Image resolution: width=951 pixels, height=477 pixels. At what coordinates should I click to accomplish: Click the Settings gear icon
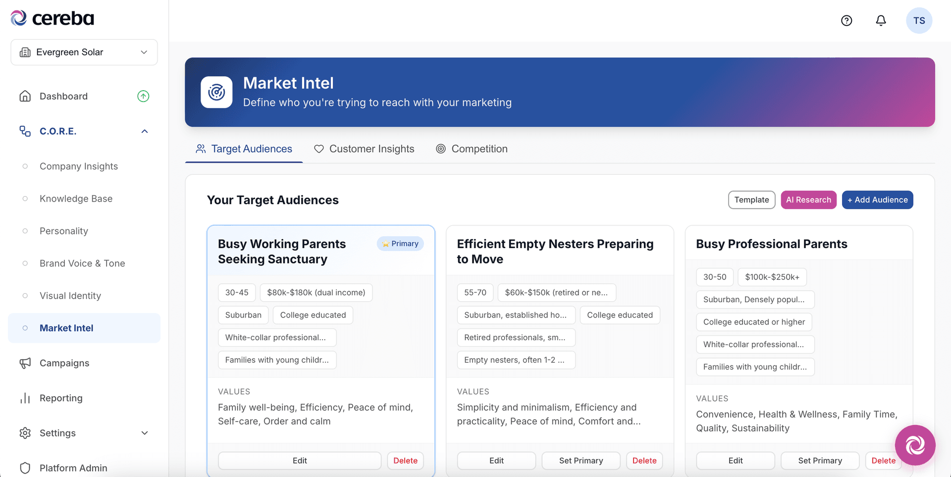(25, 433)
